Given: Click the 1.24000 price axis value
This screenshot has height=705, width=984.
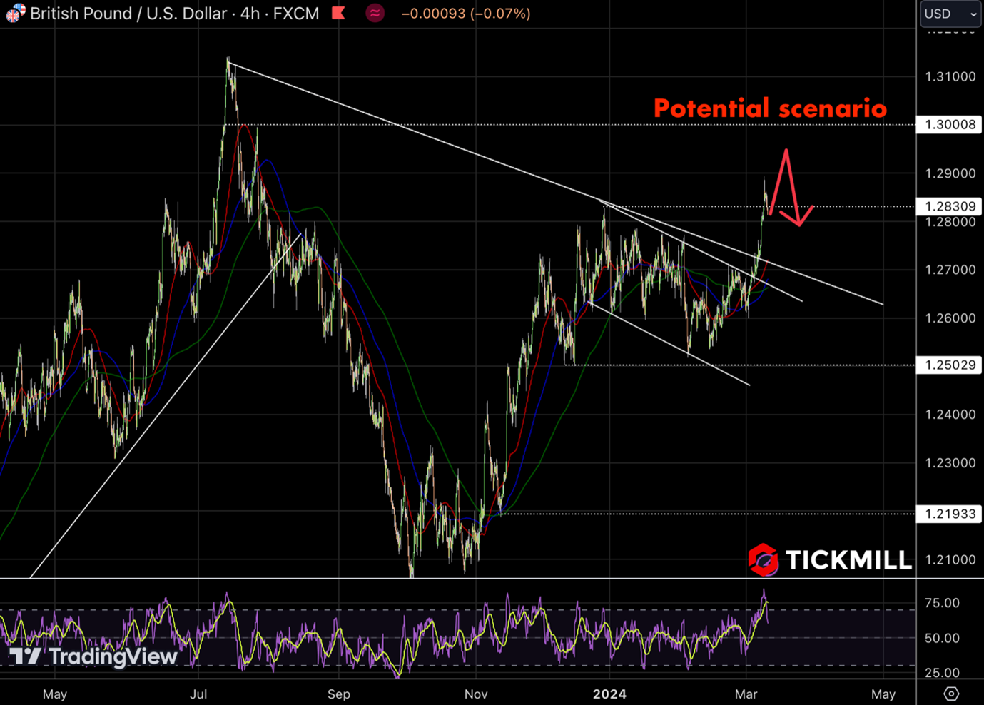Looking at the screenshot, I should point(950,415).
